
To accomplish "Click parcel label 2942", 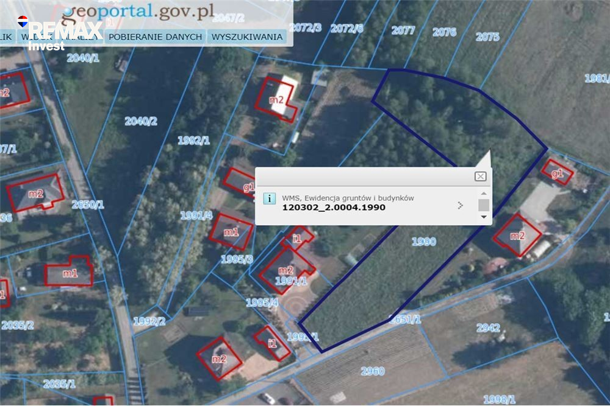I will click(488, 328).
